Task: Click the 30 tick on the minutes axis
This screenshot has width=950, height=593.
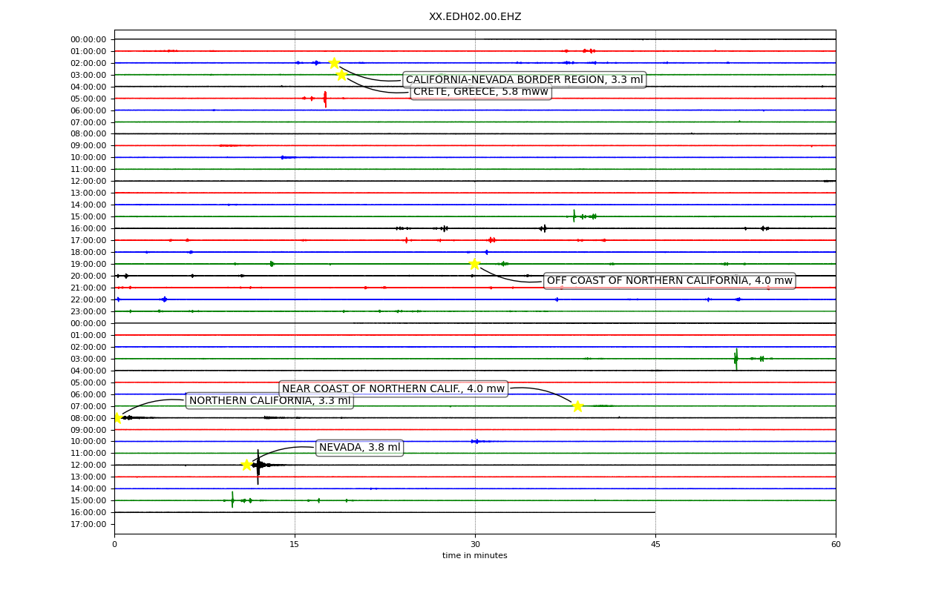Action: (x=475, y=545)
